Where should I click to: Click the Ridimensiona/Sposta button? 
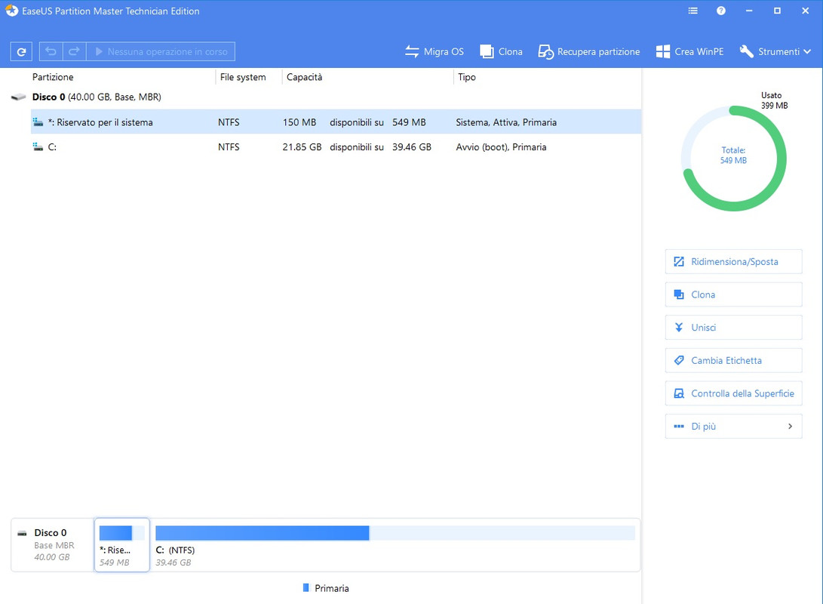click(x=733, y=261)
